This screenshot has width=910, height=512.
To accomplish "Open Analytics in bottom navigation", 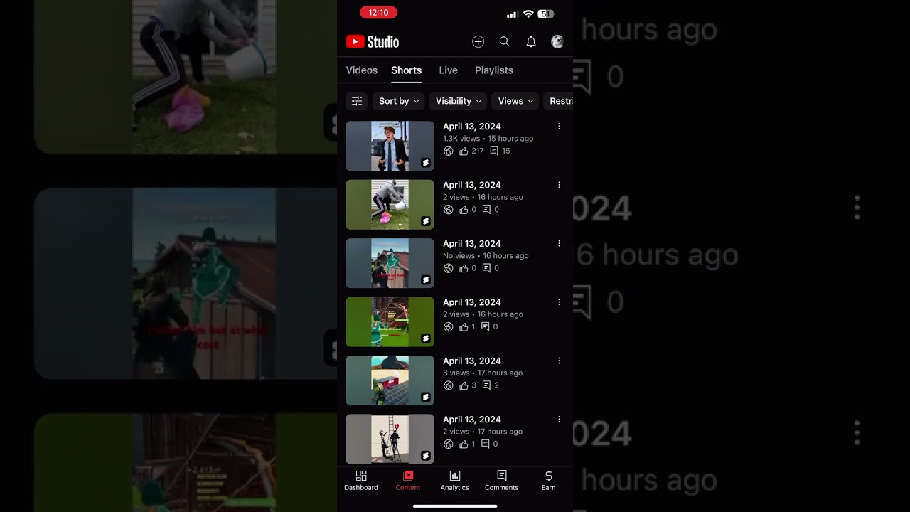I will pyautogui.click(x=455, y=481).
